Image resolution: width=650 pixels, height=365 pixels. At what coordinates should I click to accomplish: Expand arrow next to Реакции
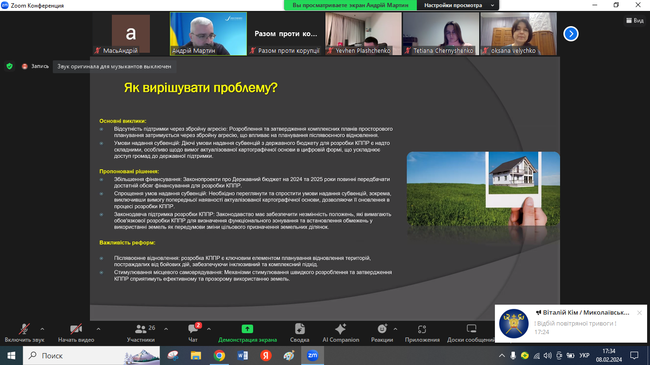point(395,329)
